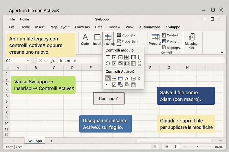Open the Inserisci controls dropdown
Image resolution: width=229 pixels, height=152 pixels.
108,39
